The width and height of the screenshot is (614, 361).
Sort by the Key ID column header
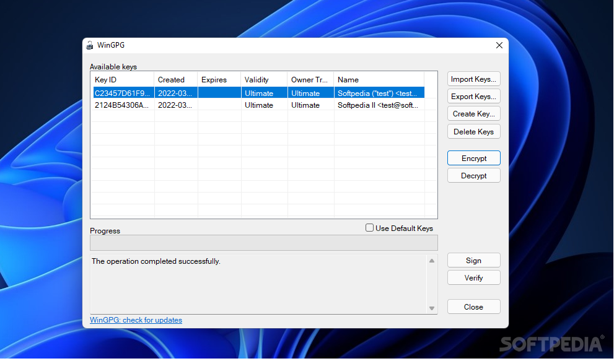[123, 79]
